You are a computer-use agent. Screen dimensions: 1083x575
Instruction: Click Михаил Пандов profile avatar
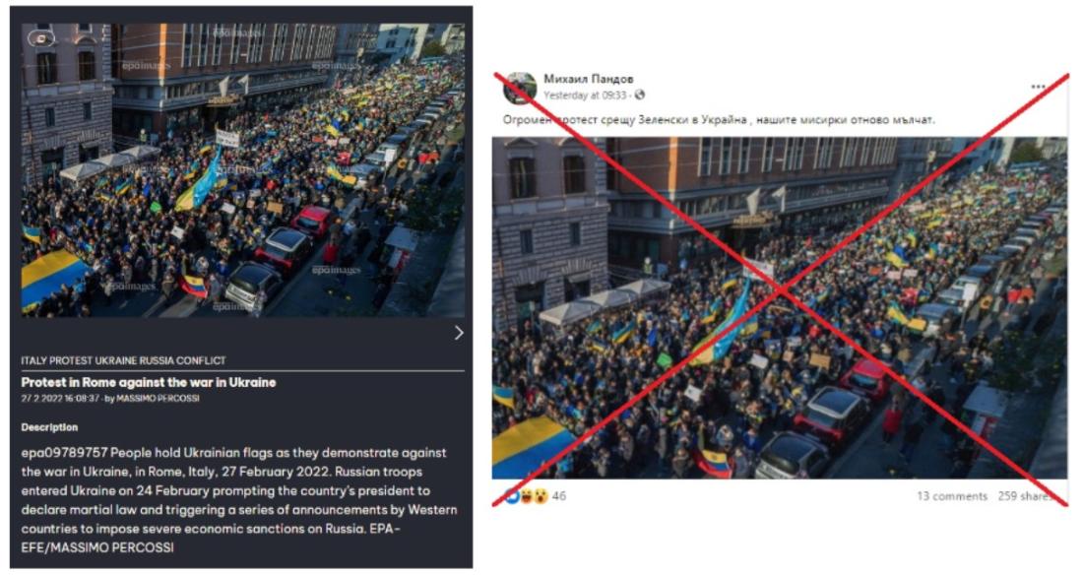coord(520,88)
